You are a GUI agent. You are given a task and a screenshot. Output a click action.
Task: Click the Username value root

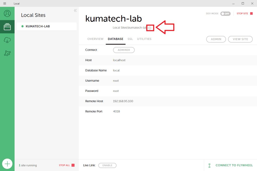[116, 81]
